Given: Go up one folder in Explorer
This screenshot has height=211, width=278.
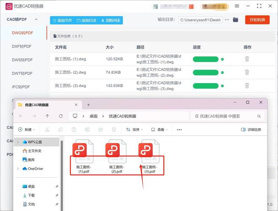Looking at the screenshot, I should (47, 116).
